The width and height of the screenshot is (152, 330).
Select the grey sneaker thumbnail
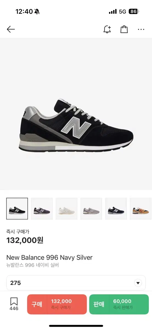pos(91,209)
